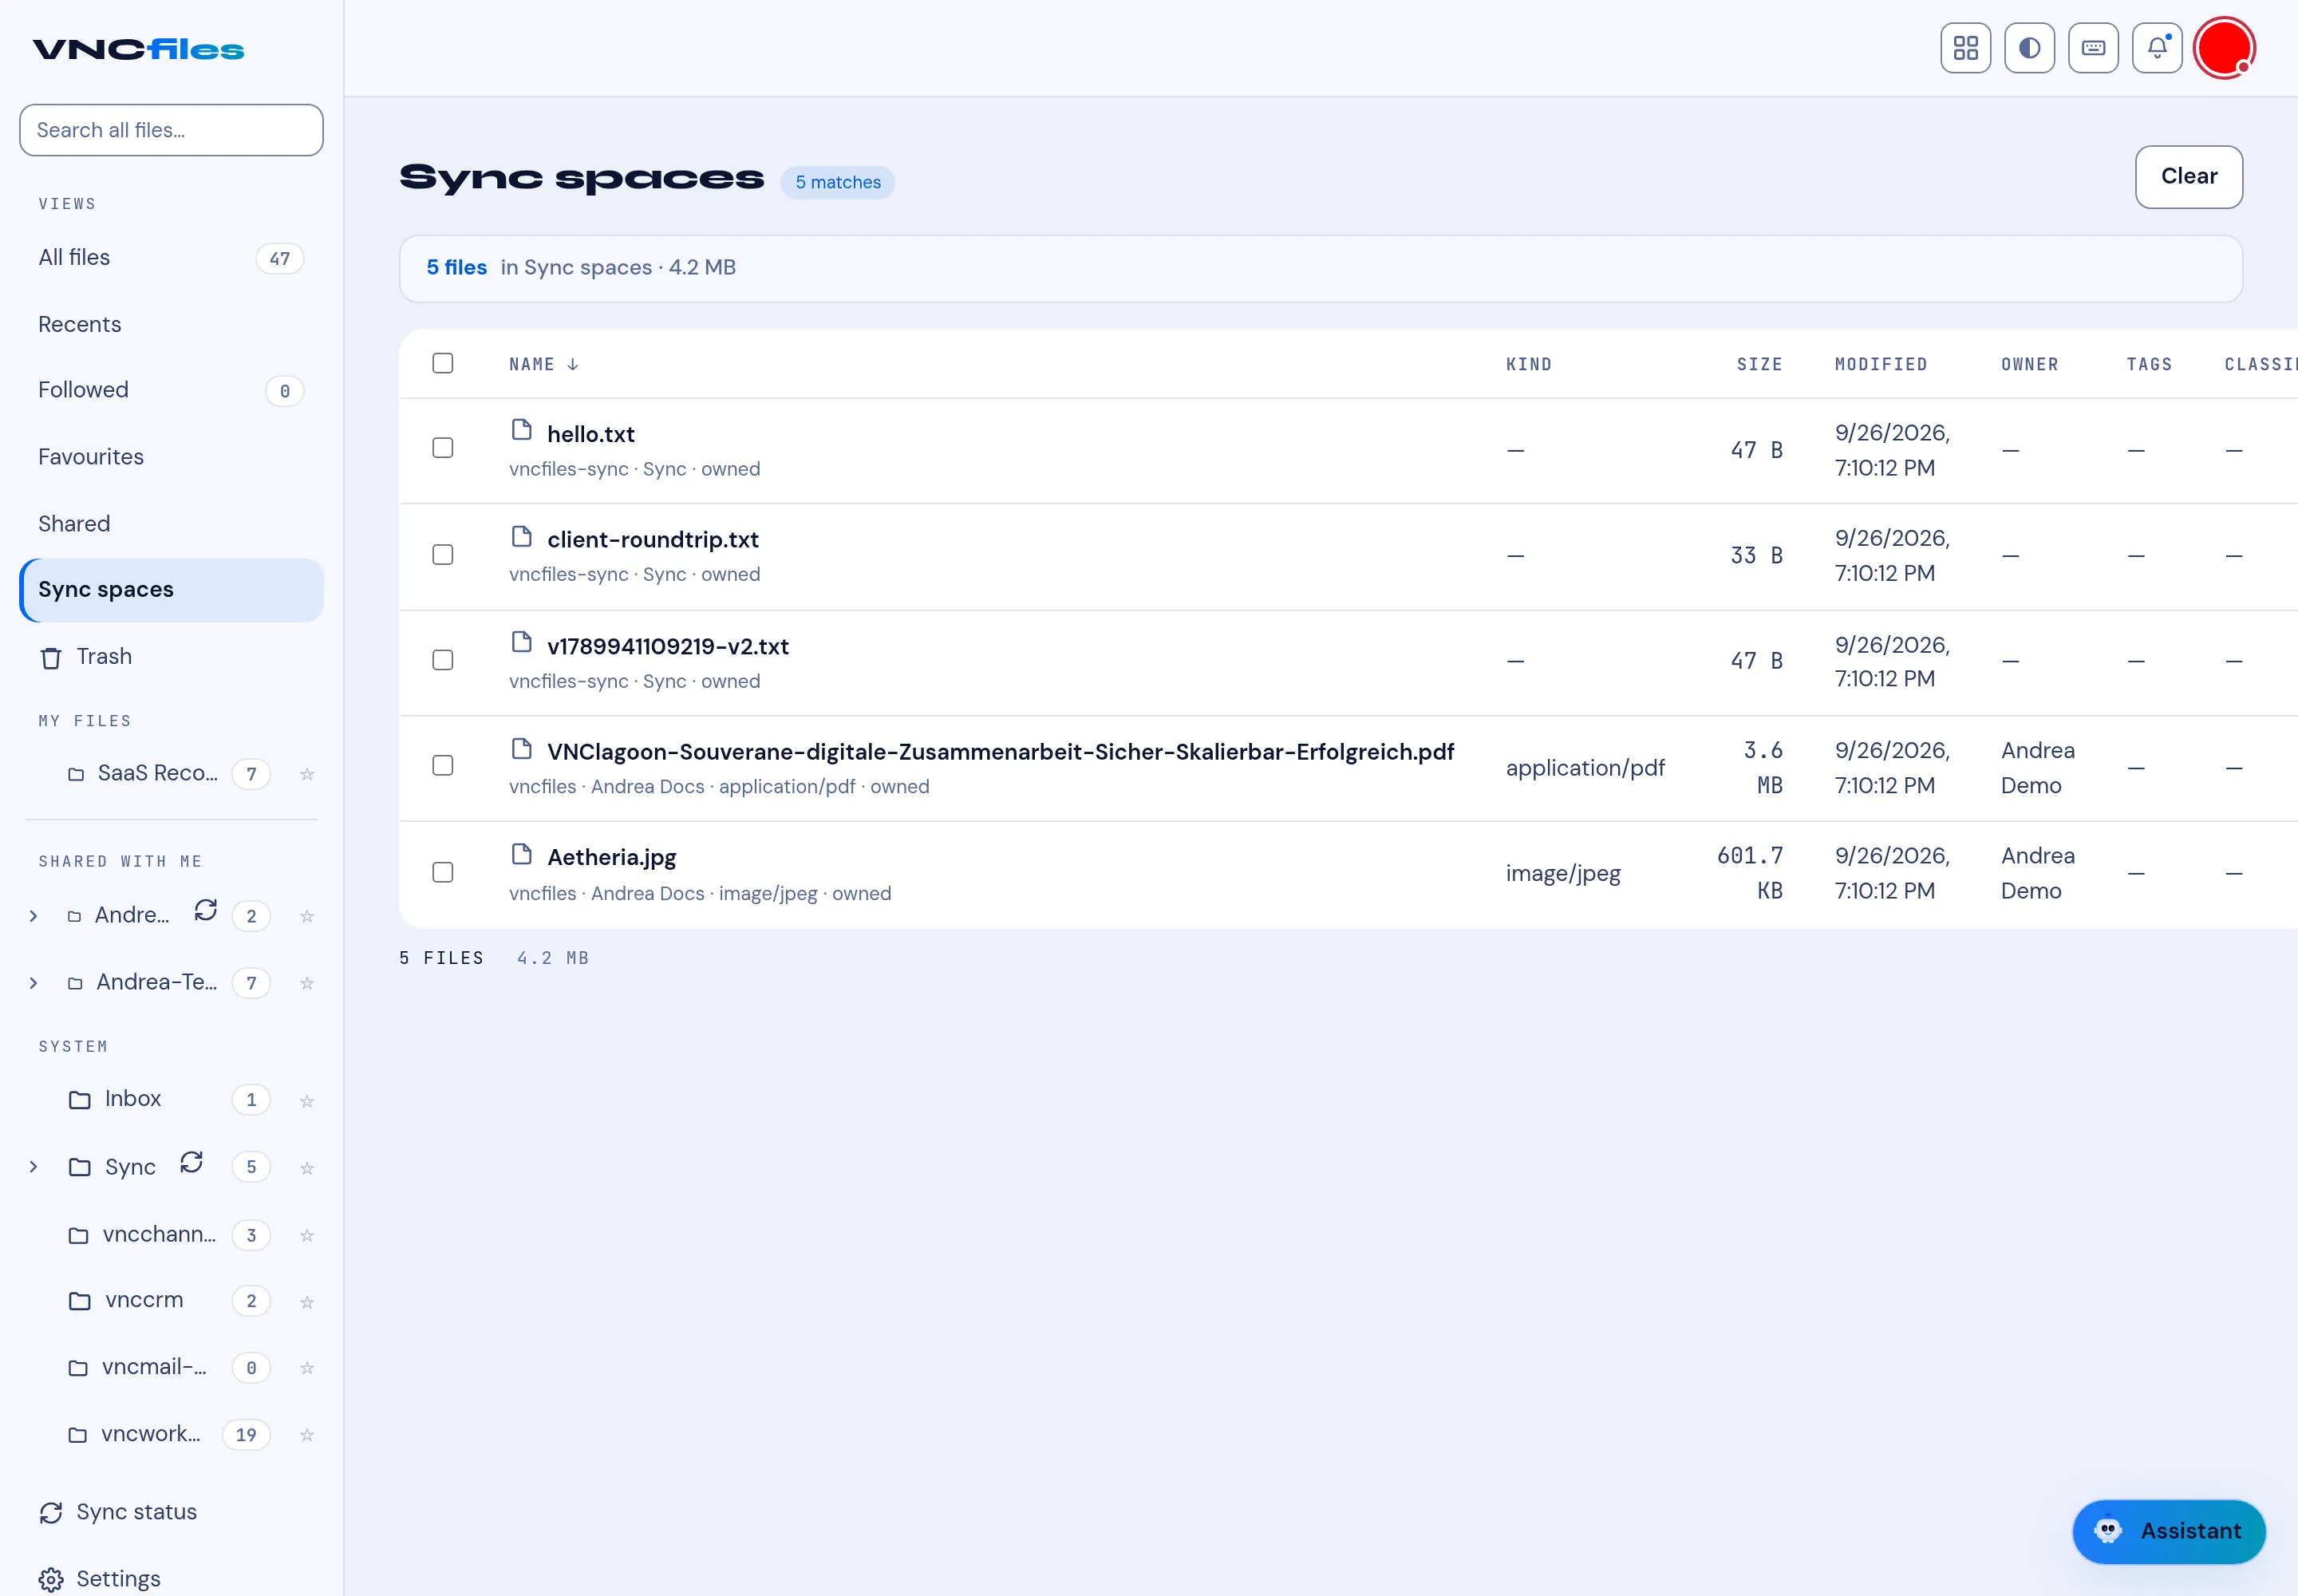
Task: Star the Inbox folder
Action: [x=307, y=1101]
